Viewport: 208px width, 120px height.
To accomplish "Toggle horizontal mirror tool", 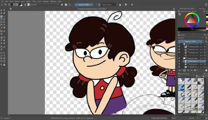I will click(120, 5).
